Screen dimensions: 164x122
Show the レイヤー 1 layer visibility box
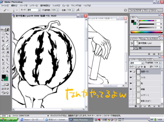click(x=131, y=95)
